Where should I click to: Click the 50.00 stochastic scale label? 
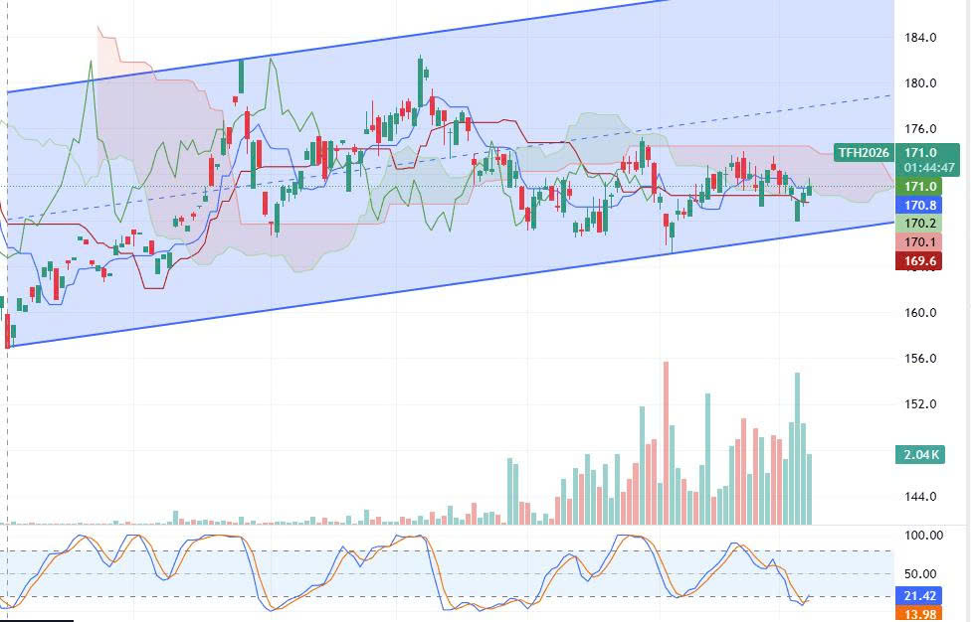(x=919, y=574)
